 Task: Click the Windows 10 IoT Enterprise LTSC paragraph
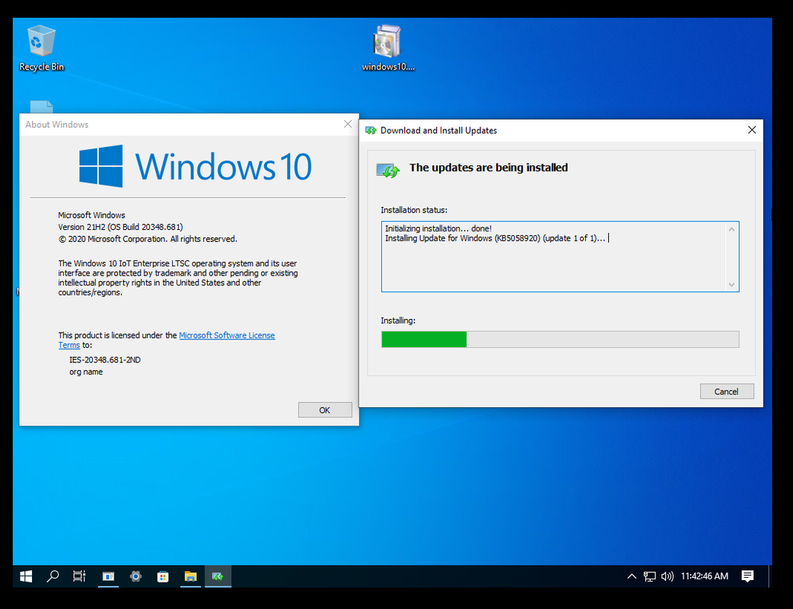(178, 278)
